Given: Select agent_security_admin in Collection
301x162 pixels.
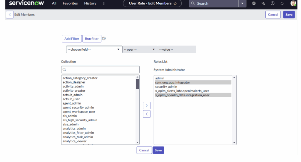Looking at the screenshot, I should point(78,108).
